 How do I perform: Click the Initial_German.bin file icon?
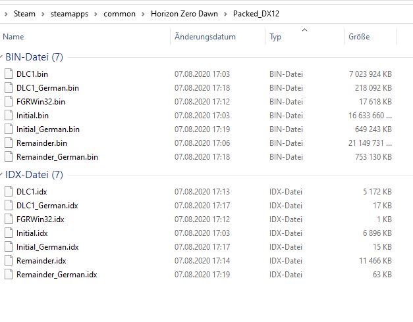coord(9,129)
